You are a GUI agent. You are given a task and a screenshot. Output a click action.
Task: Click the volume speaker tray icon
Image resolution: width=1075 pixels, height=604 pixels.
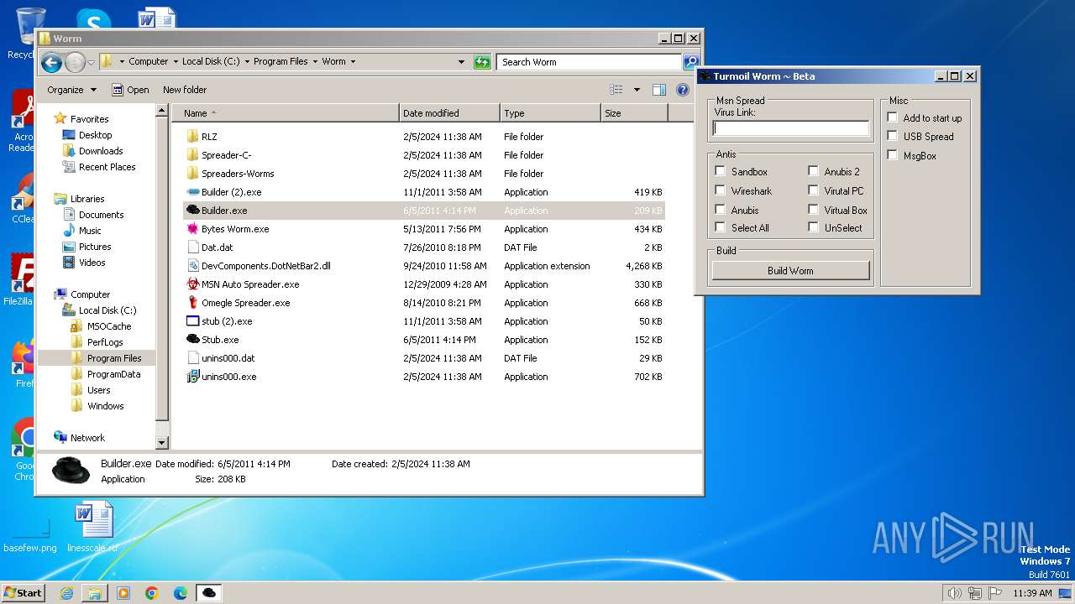(x=954, y=593)
